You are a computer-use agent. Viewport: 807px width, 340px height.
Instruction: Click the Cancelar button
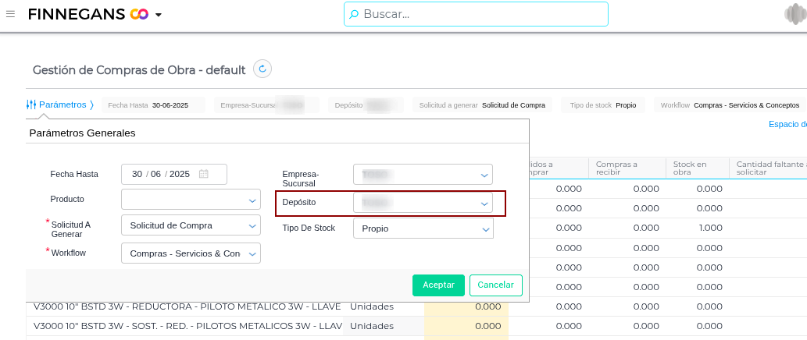495,285
